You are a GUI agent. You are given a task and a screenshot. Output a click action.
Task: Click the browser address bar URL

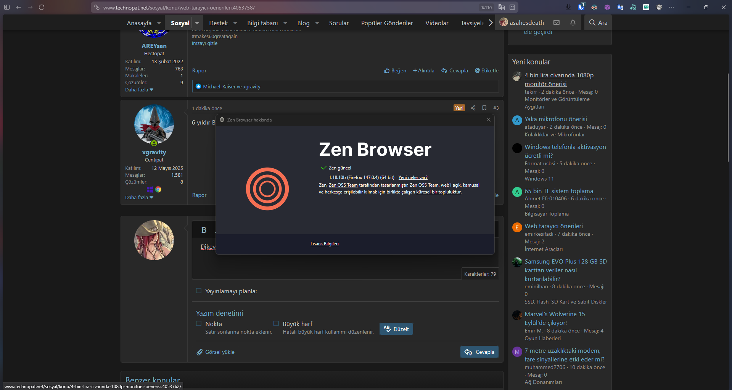(x=179, y=7)
